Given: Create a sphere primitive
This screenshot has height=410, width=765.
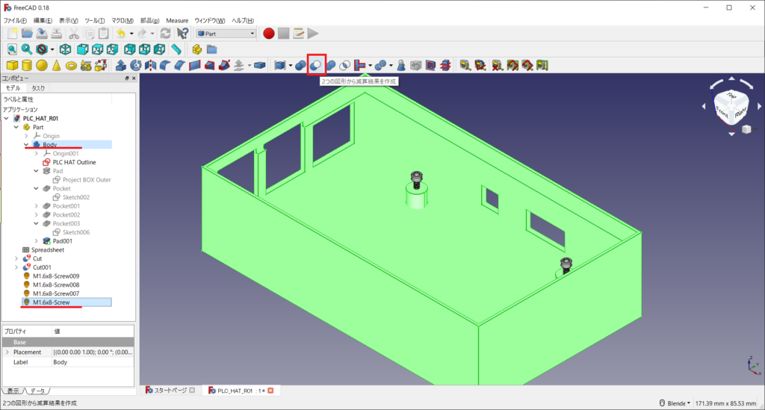Looking at the screenshot, I should coord(42,66).
